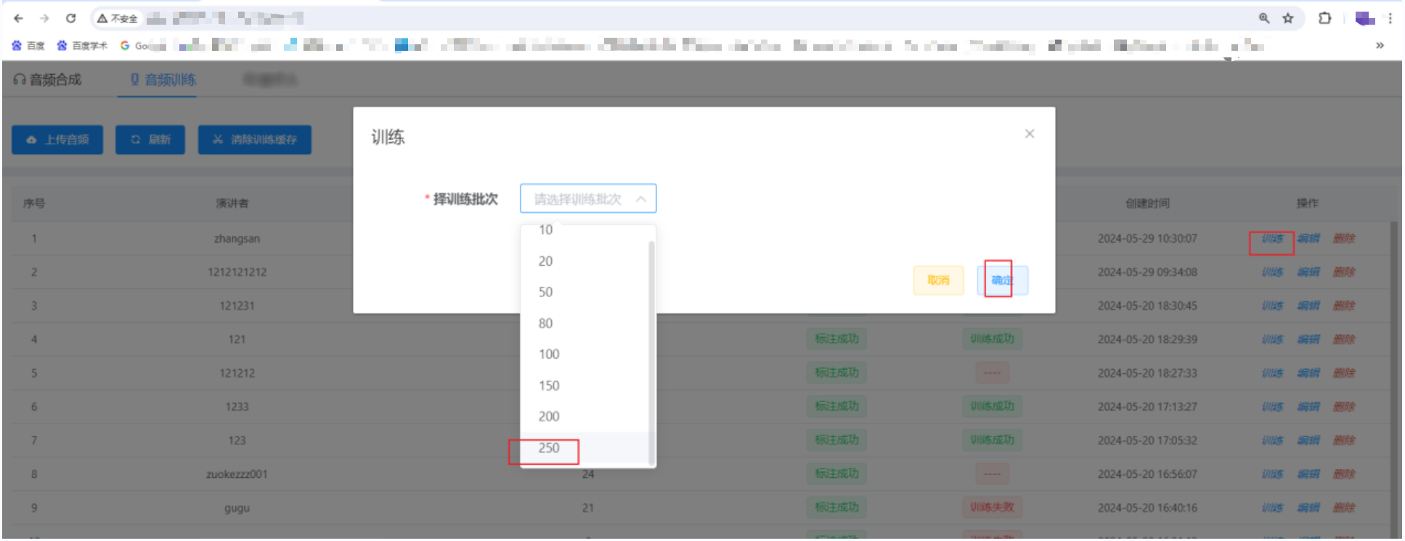Click the 刷新 button
Image resolution: width=1405 pixels, height=541 pixels.
[x=150, y=139]
